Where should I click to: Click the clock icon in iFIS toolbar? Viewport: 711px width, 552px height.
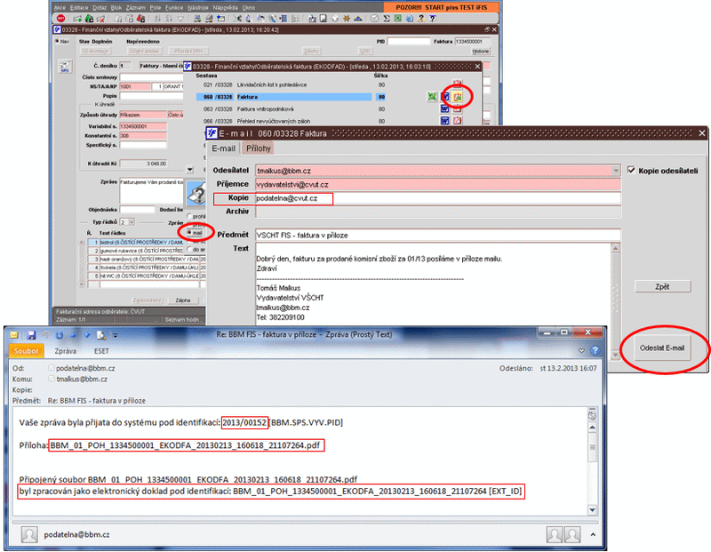click(374, 19)
